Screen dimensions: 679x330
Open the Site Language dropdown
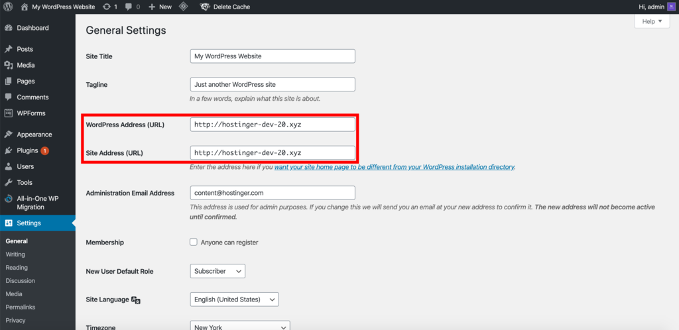point(234,300)
